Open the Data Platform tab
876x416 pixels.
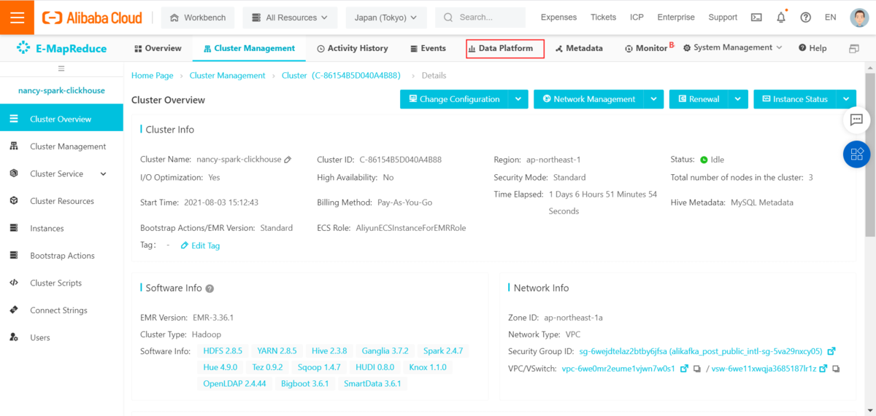[x=505, y=49]
